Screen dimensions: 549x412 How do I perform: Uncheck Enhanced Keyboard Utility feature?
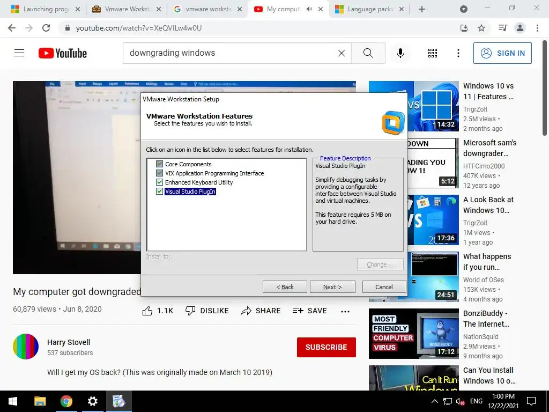159,182
